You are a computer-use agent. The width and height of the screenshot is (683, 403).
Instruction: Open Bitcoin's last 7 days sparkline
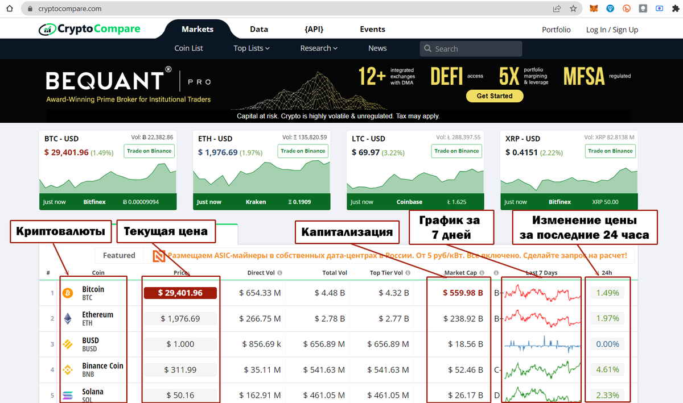coord(542,293)
